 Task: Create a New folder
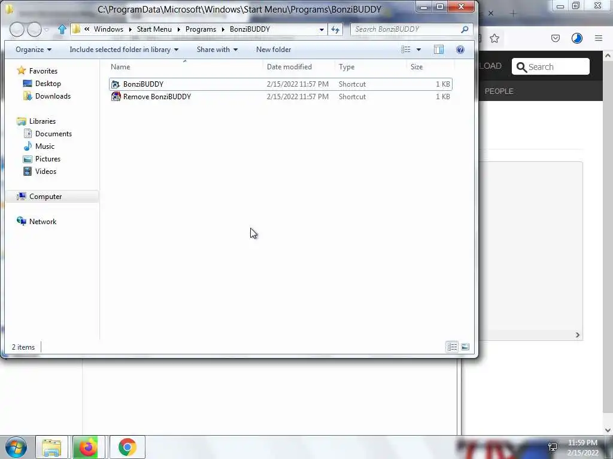click(x=273, y=50)
